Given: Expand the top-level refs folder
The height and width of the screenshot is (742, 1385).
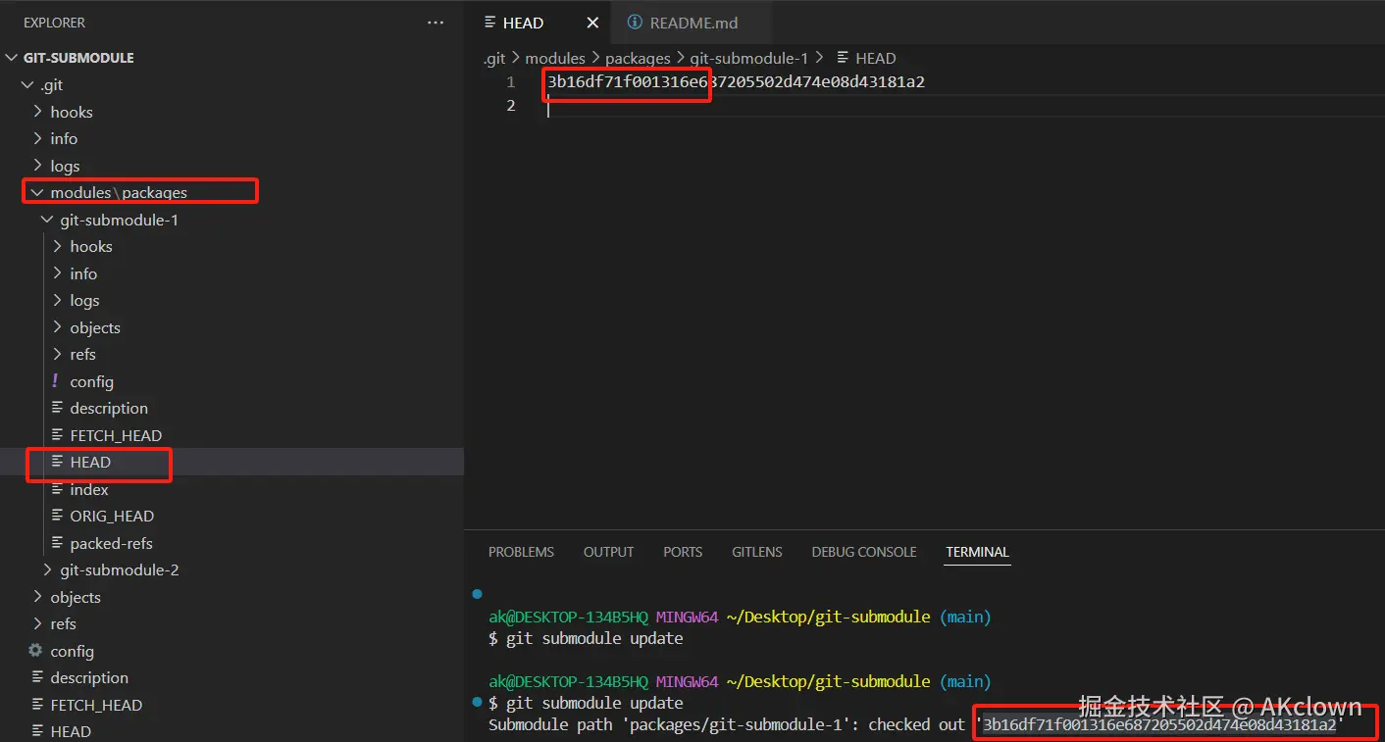Looking at the screenshot, I should click(38, 623).
